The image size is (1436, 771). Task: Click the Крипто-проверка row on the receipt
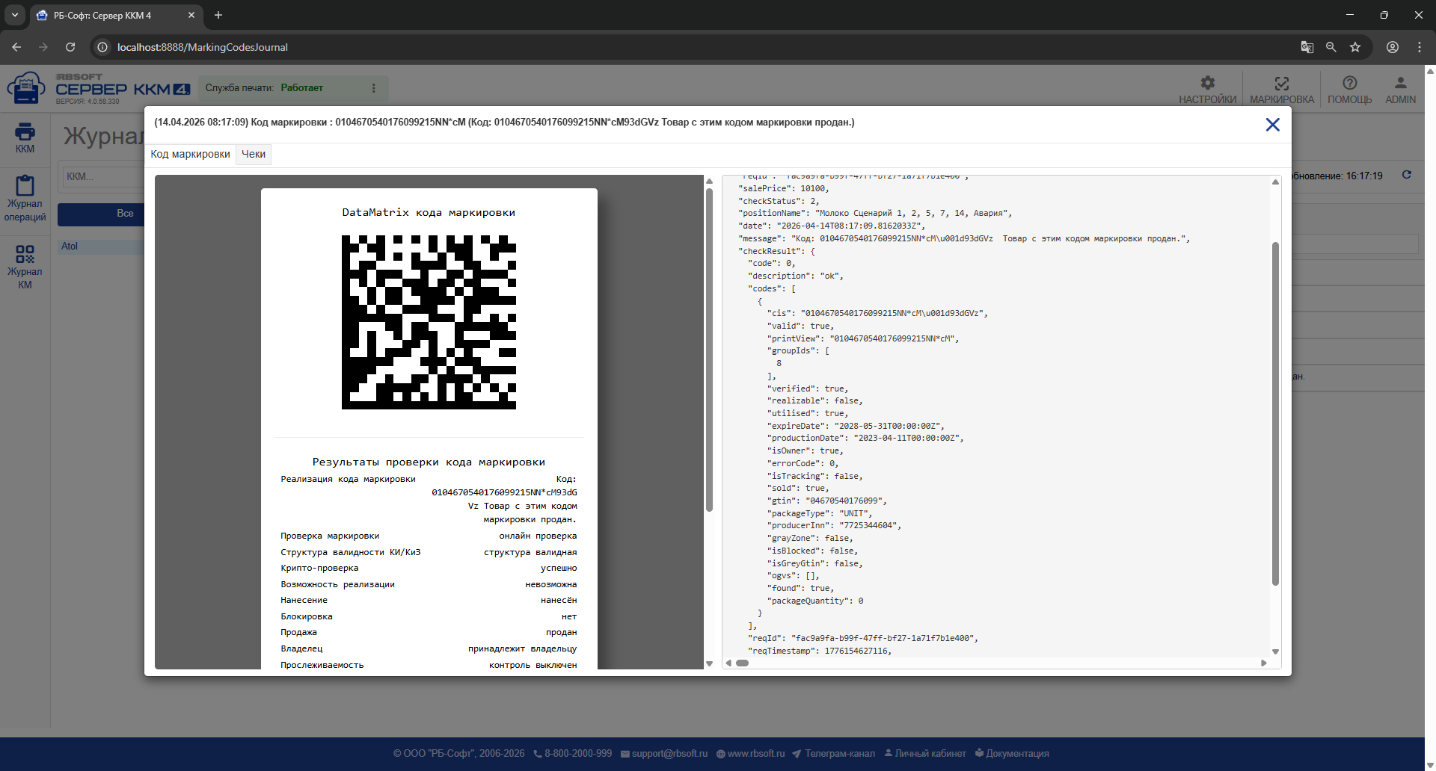(x=429, y=568)
